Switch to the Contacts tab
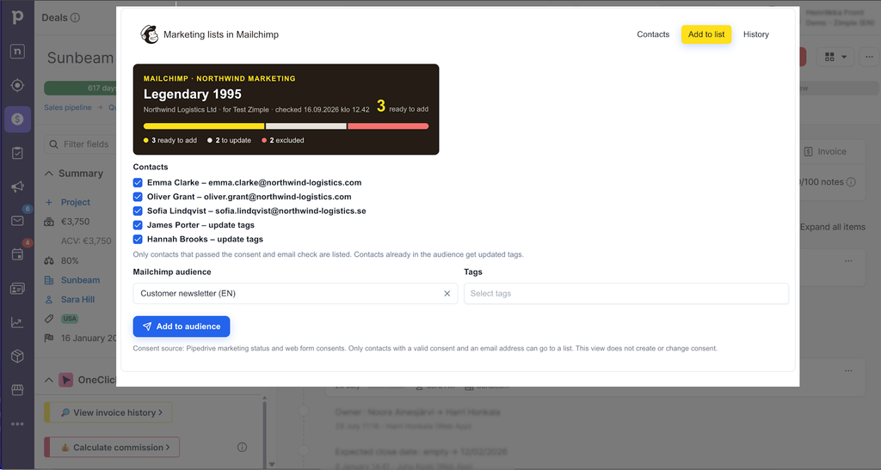Image resolution: width=881 pixels, height=470 pixels. pyautogui.click(x=653, y=34)
